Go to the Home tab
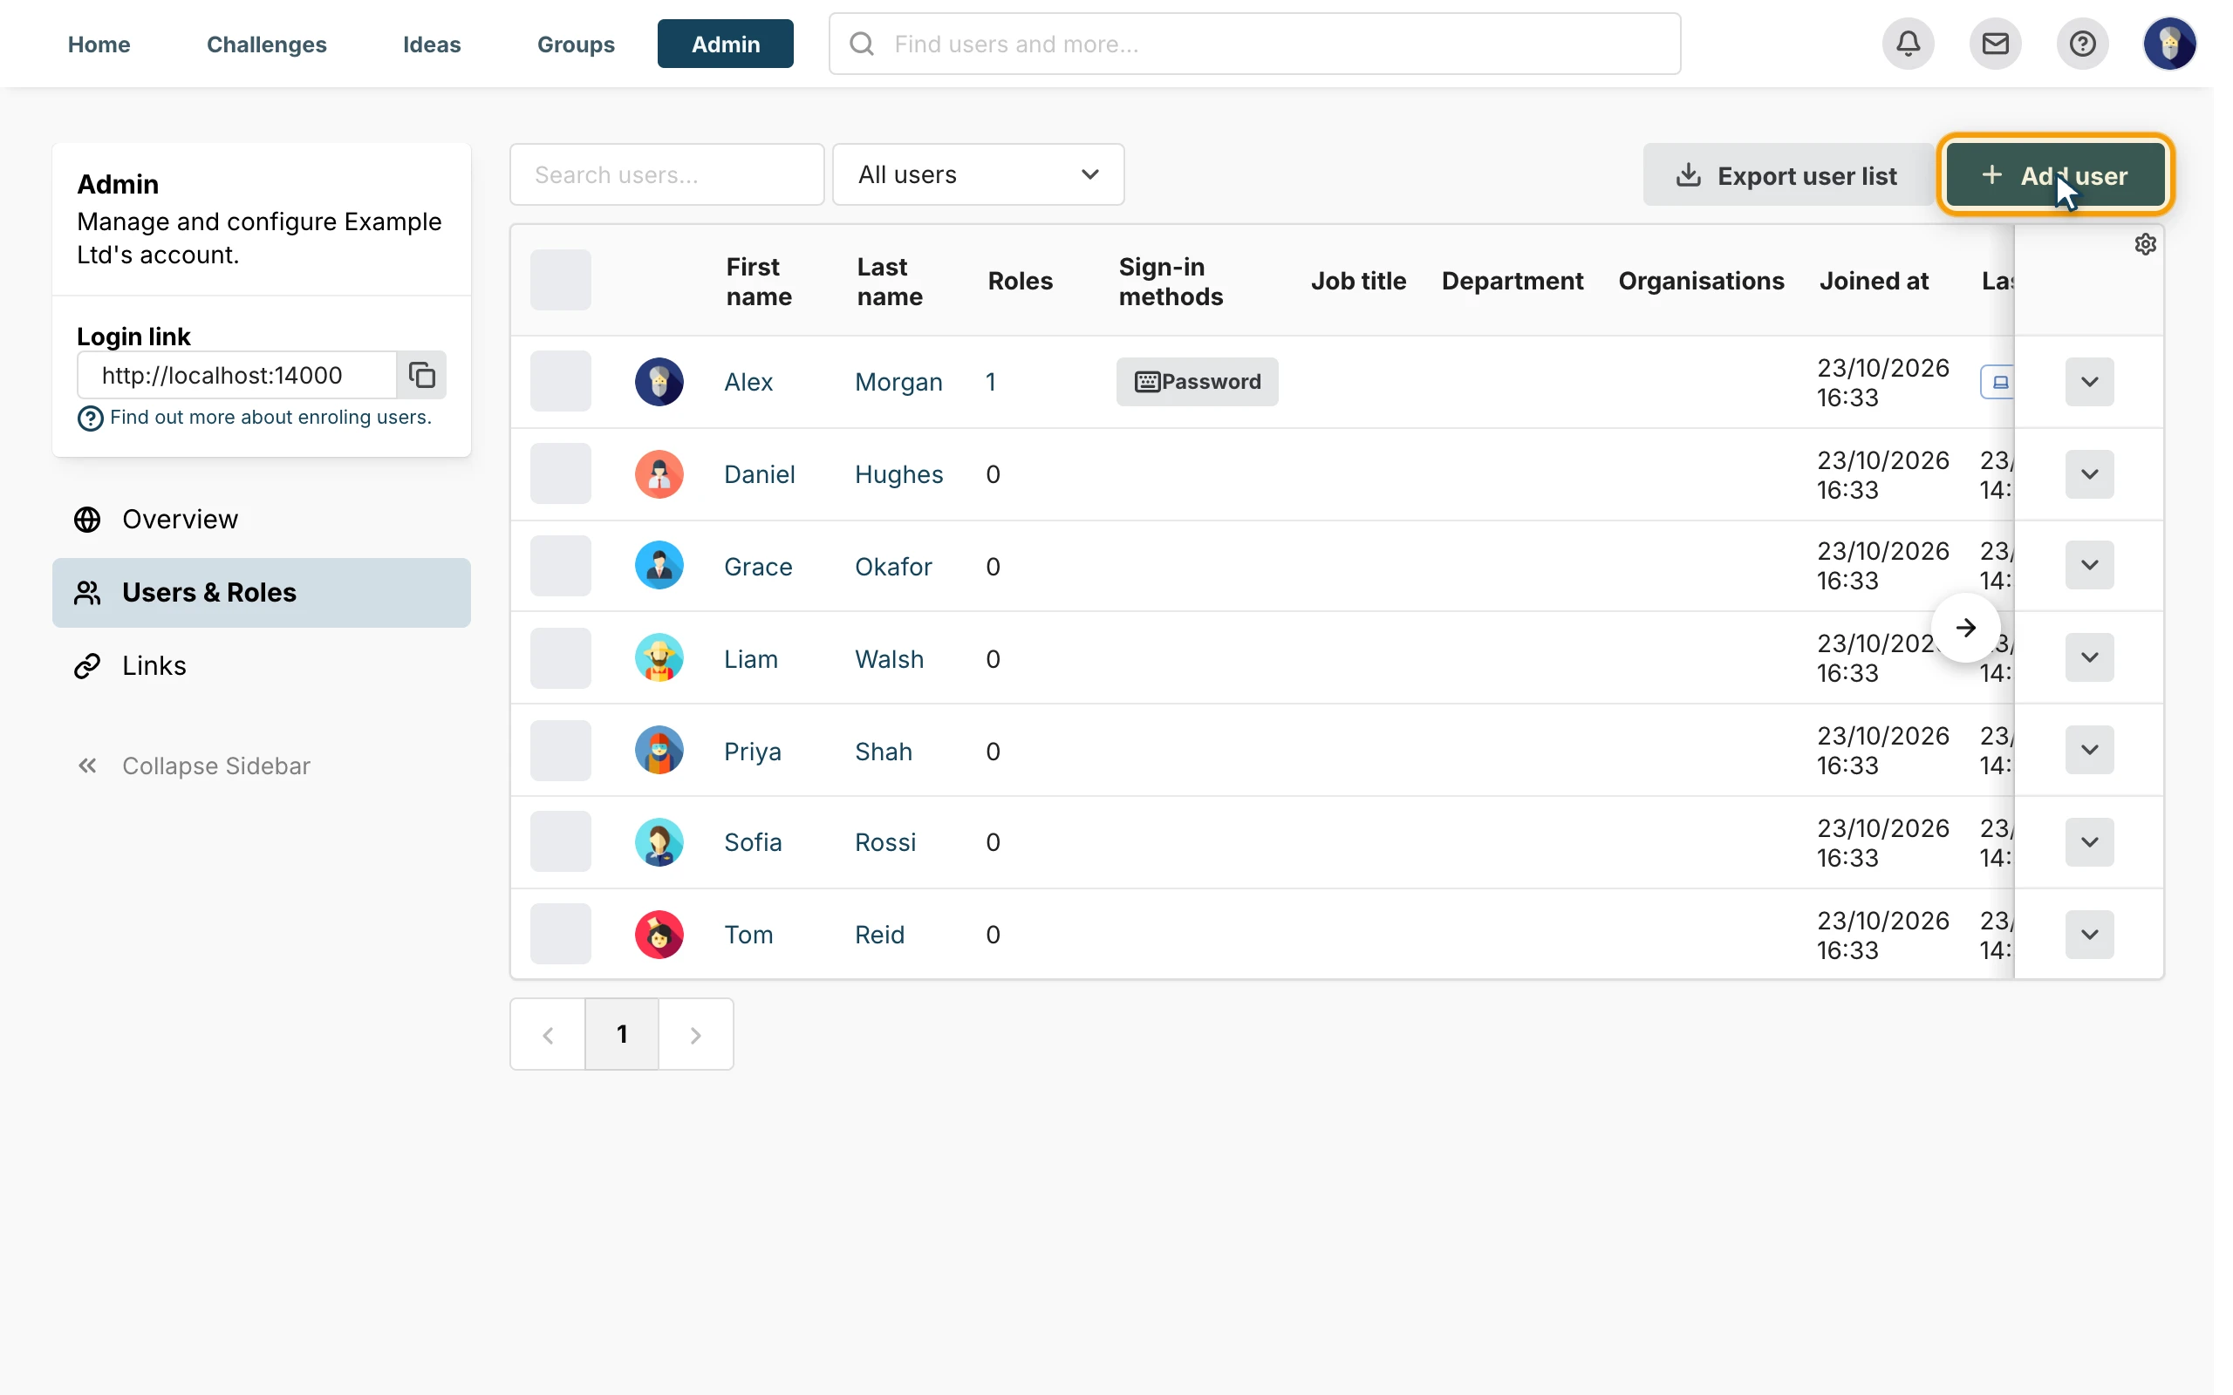Viewport: 2233px width, 1395px height. [x=99, y=44]
